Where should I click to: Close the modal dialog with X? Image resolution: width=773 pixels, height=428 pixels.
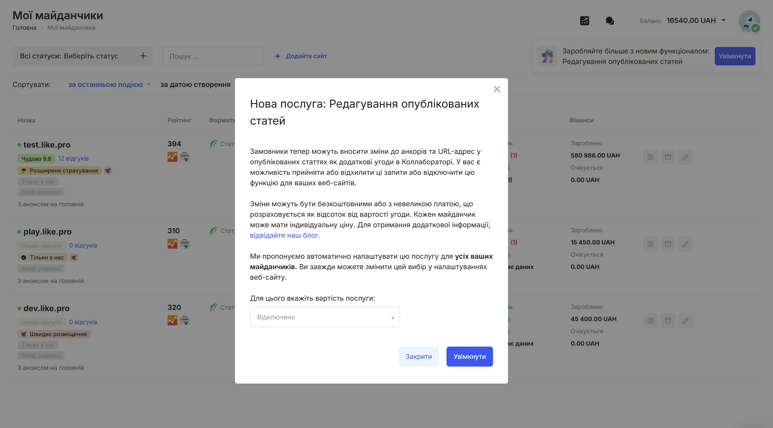click(497, 89)
